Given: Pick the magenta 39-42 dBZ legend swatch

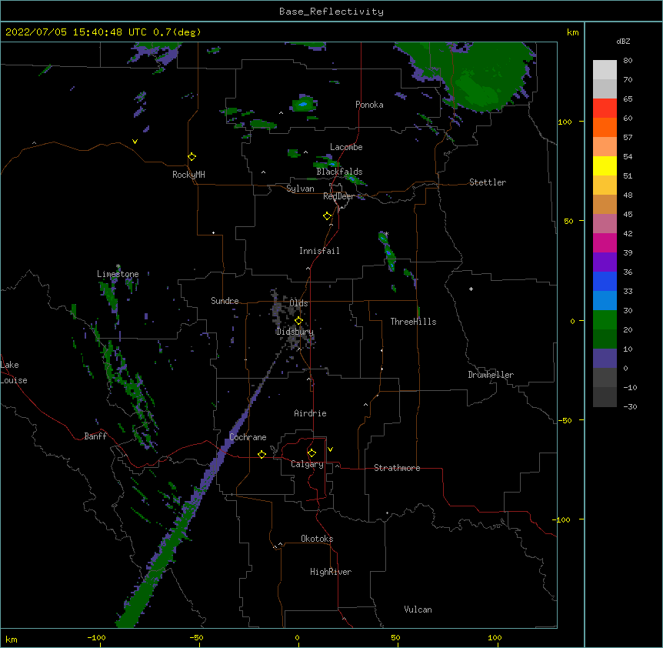Looking at the screenshot, I should 605,242.
